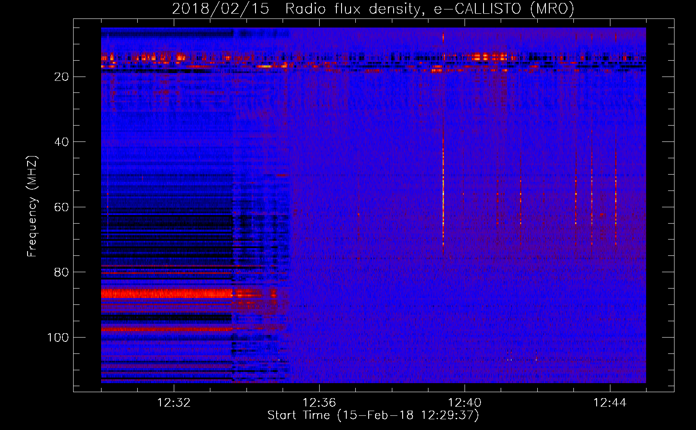Click the 40 frequency tick label
Viewport: 696px width, 430px height.
click(x=62, y=142)
